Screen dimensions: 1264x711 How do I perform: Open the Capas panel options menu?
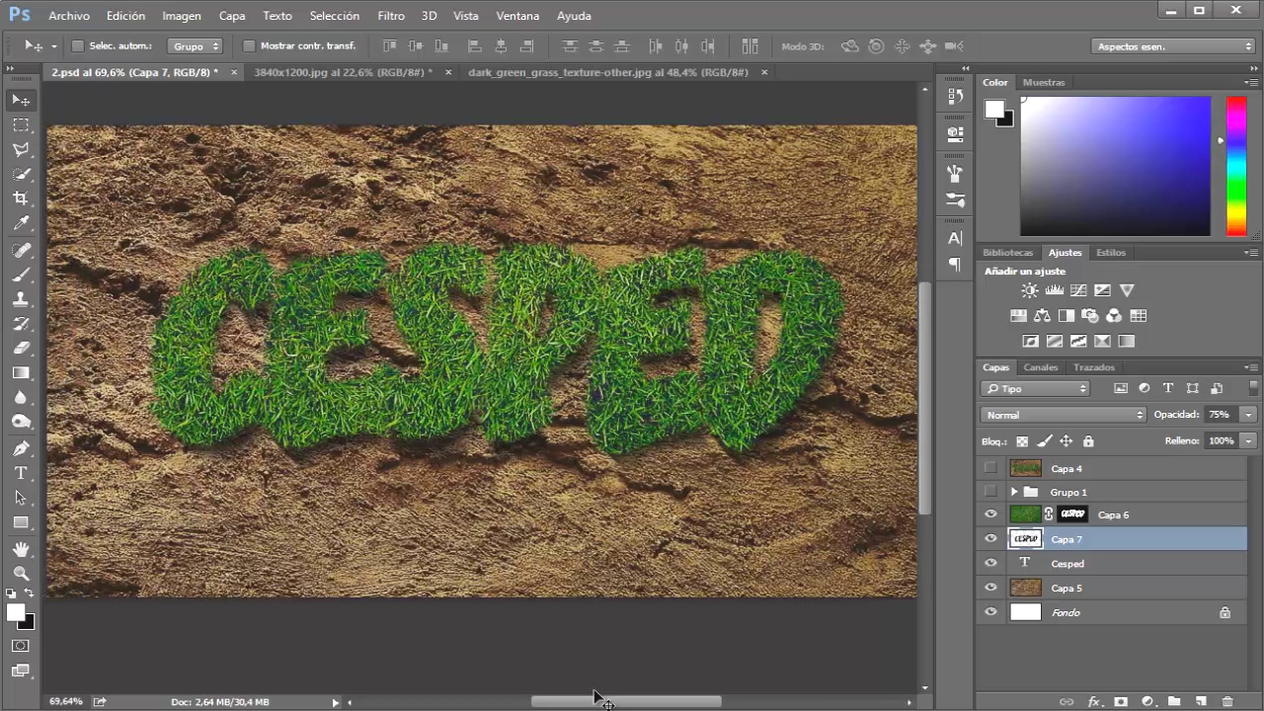pyautogui.click(x=1251, y=367)
